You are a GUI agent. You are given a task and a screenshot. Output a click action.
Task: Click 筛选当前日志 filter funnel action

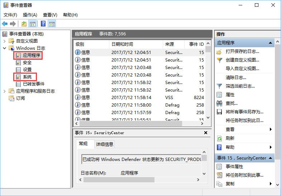pyautogui.click(x=240, y=86)
